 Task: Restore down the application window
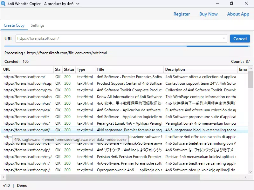coord(232,3)
